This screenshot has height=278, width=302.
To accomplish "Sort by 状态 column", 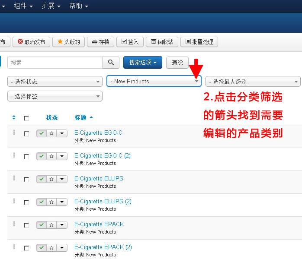I will coord(52,117).
